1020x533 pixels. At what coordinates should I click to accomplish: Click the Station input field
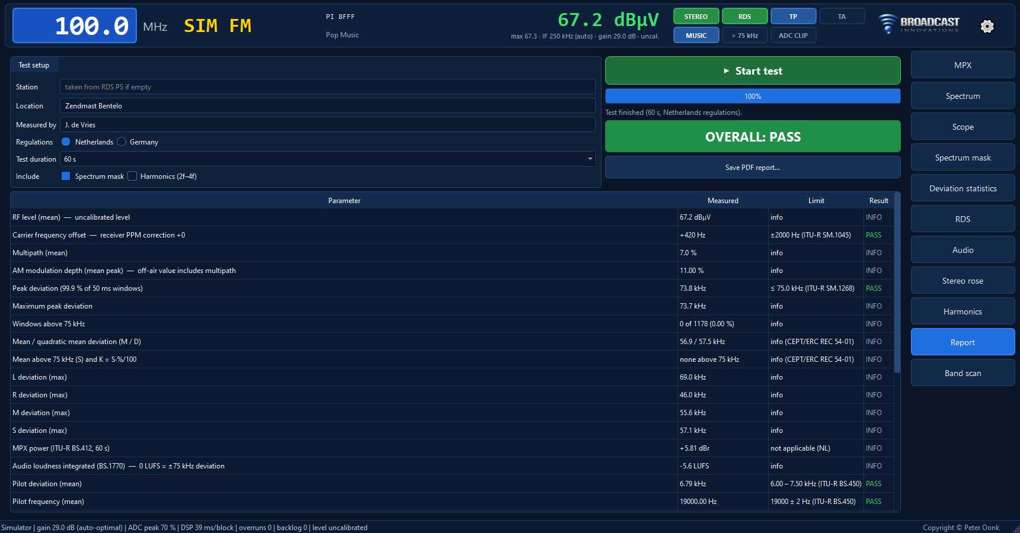tap(328, 86)
